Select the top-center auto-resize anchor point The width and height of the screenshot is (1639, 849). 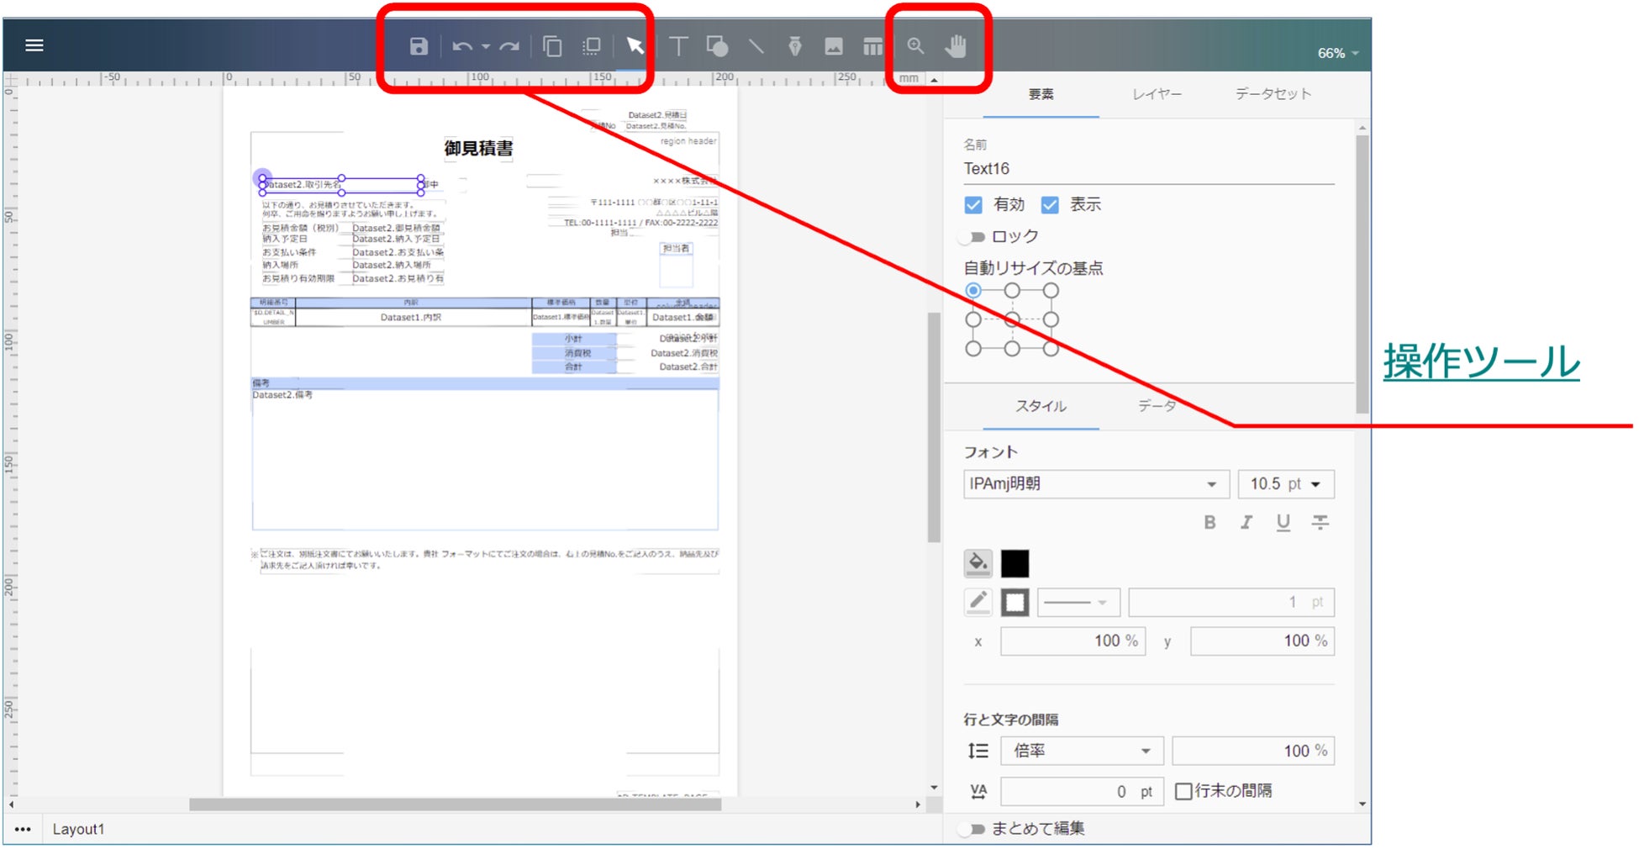pos(1012,291)
